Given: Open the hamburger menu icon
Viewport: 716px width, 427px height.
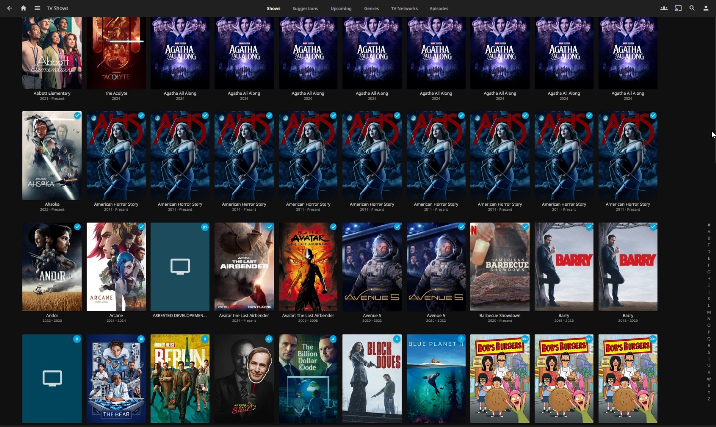Looking at the screenshot, I should (37, 8).
